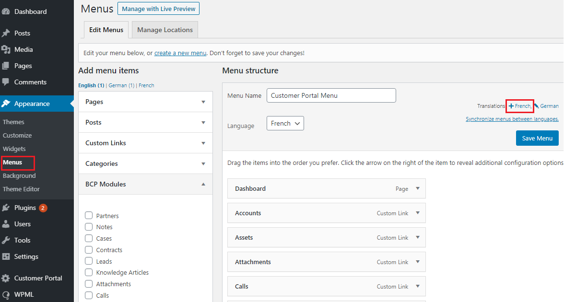Expand the Dashboard menu item arrow
The height and width of the screenshot is (302, 564).
coord(418,188)
